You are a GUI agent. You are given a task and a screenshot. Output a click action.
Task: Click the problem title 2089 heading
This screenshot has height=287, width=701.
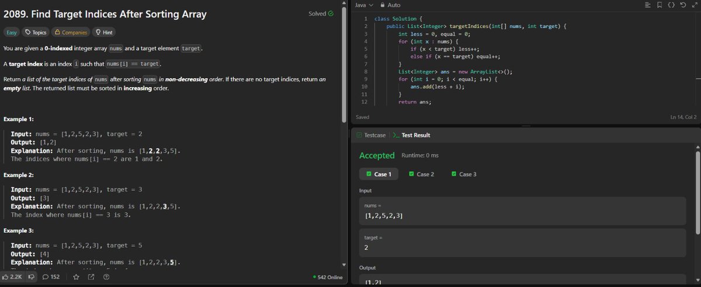[105, 14]
